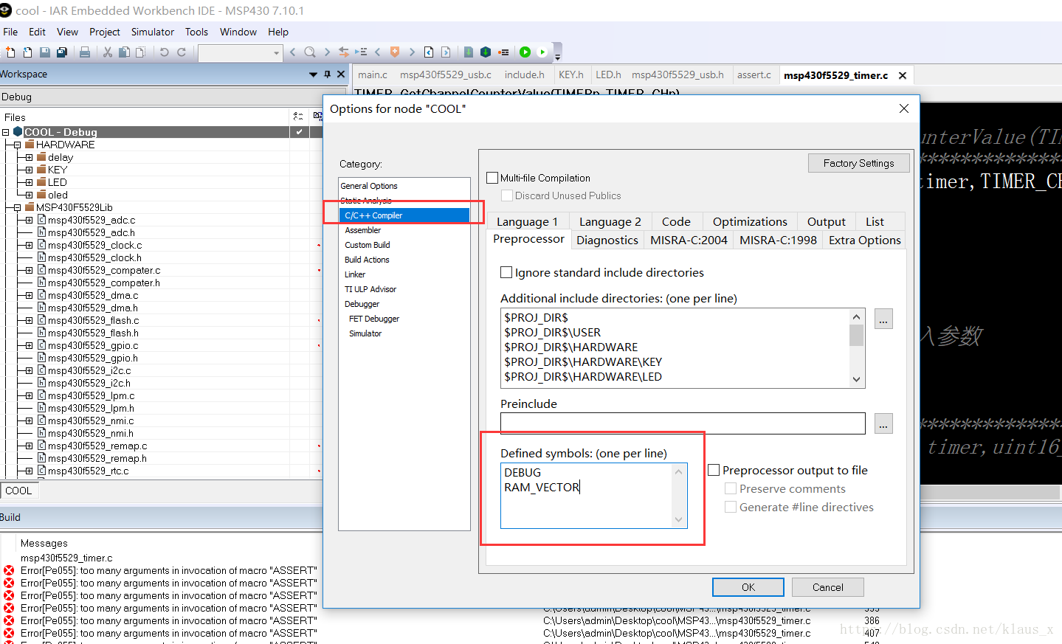This screenshot has width=1062, height=644.
Task: Click the file icon of msp430f5529_adc.c
Action: pos(42,220)
